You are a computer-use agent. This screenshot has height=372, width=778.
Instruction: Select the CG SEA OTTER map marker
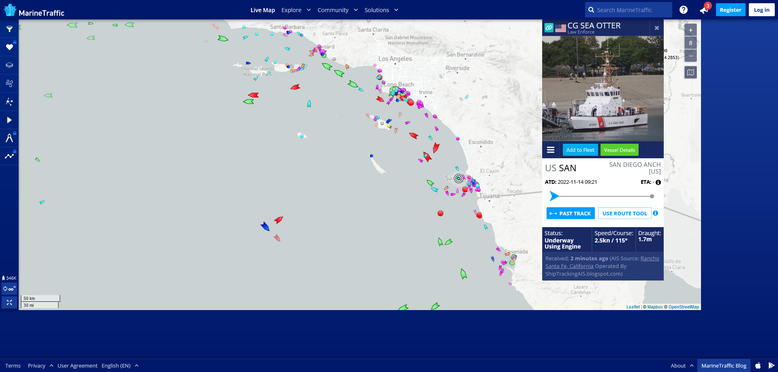click(x=458, y=179)
